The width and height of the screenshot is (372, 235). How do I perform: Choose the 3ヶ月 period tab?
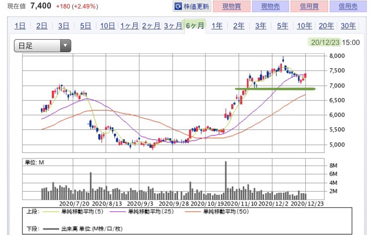click(x=173, y=26)
